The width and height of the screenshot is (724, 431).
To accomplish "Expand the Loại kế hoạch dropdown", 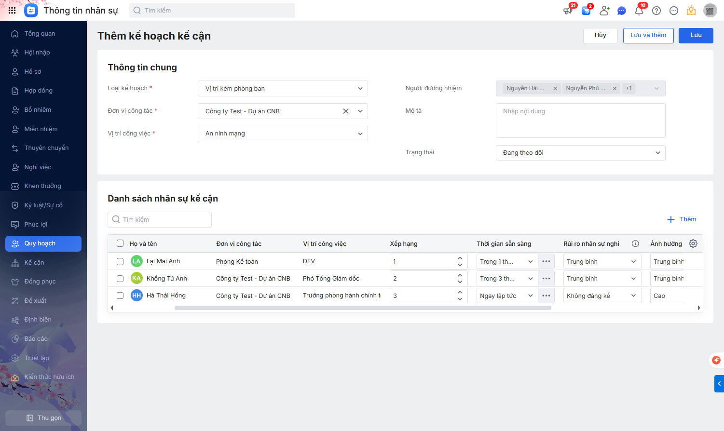I will 283,89.
